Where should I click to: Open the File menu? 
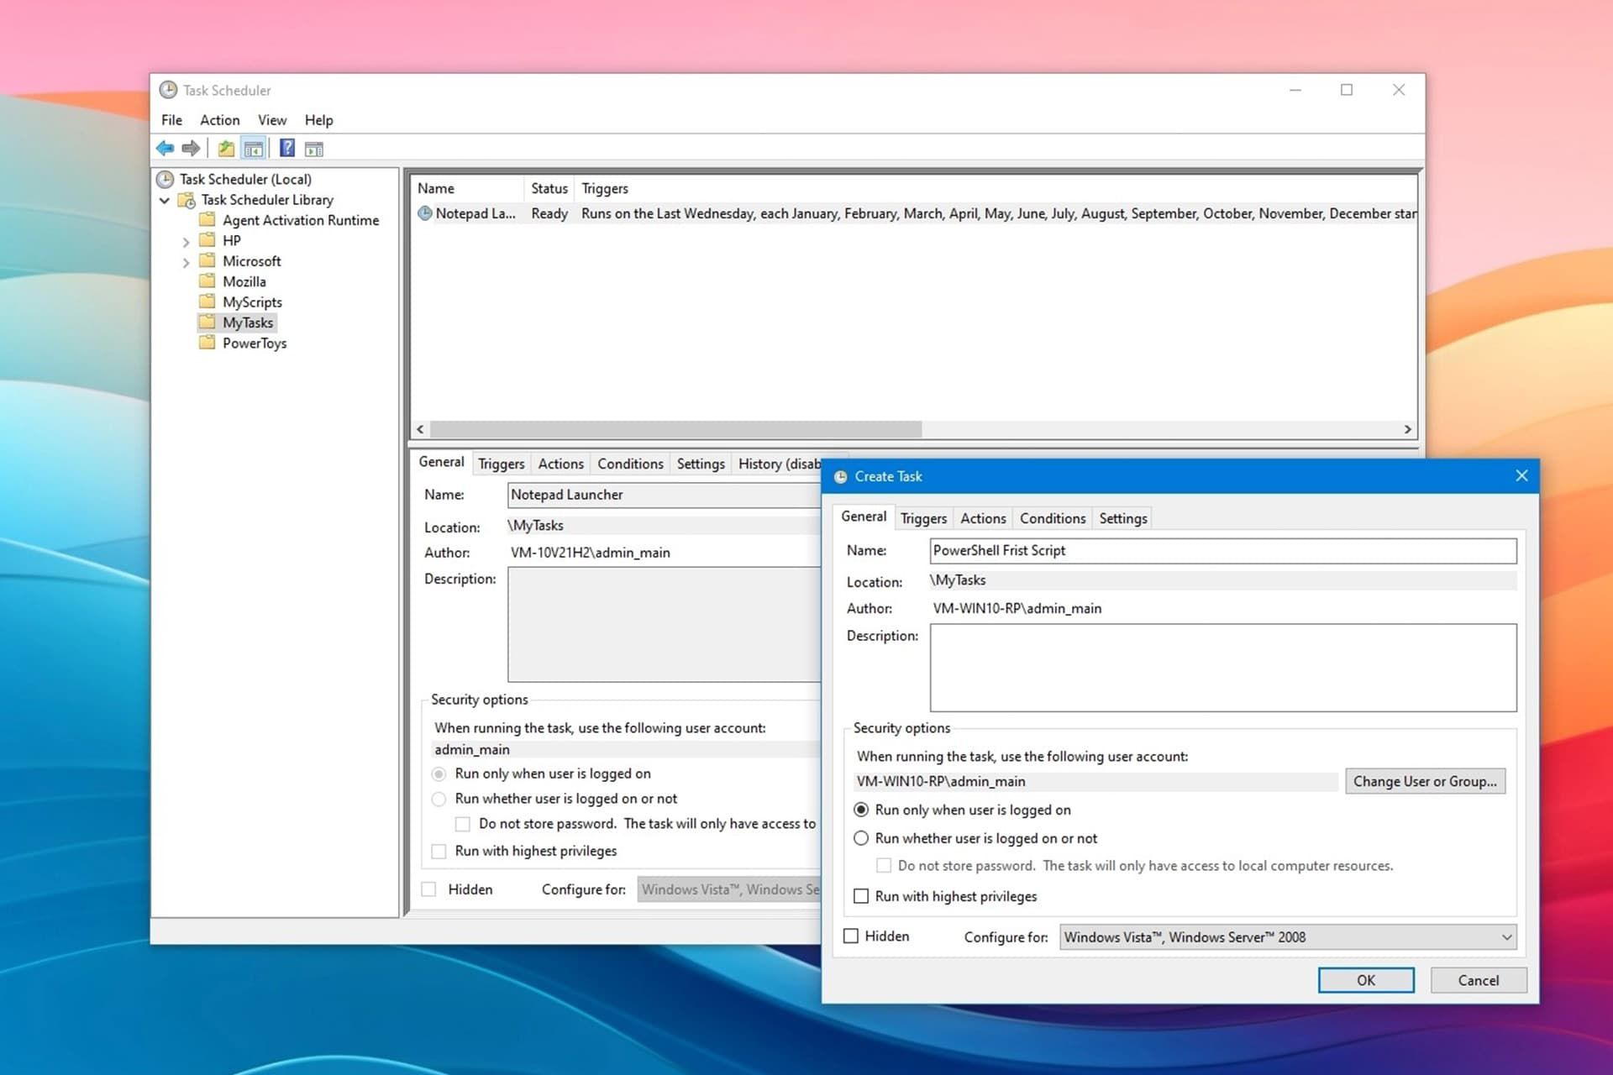[171, 120]
